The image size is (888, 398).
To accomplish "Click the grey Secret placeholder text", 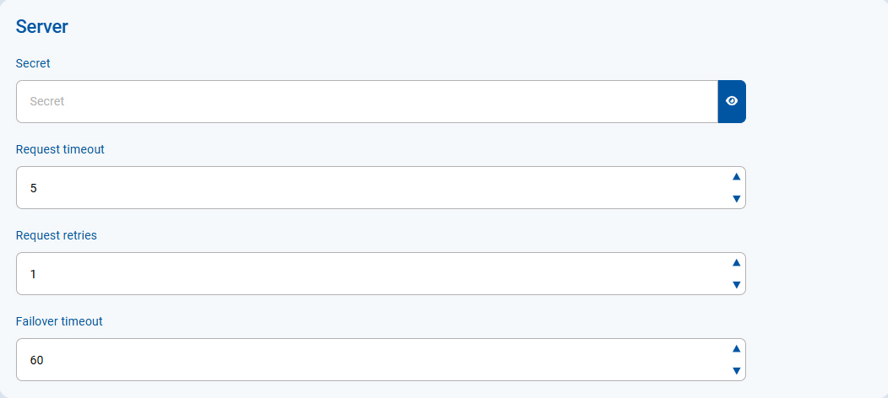I will 47,101.
